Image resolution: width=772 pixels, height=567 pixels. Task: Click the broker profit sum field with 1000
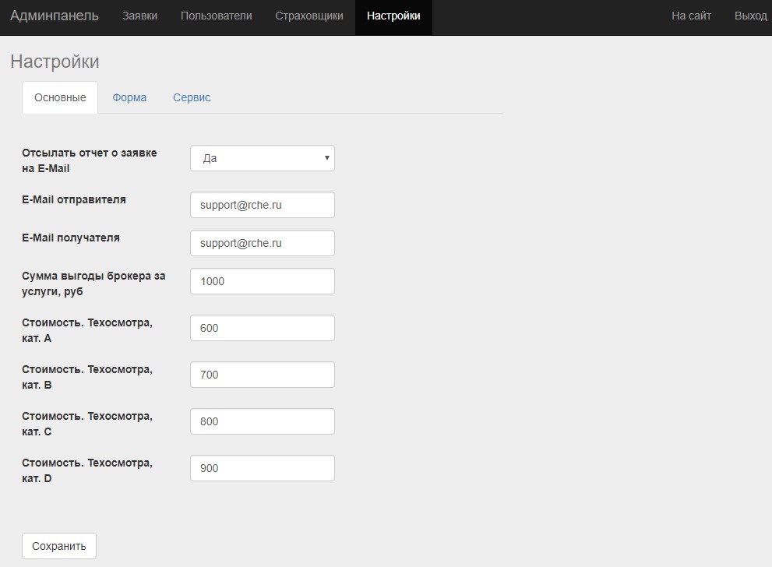tap(262, 281)
